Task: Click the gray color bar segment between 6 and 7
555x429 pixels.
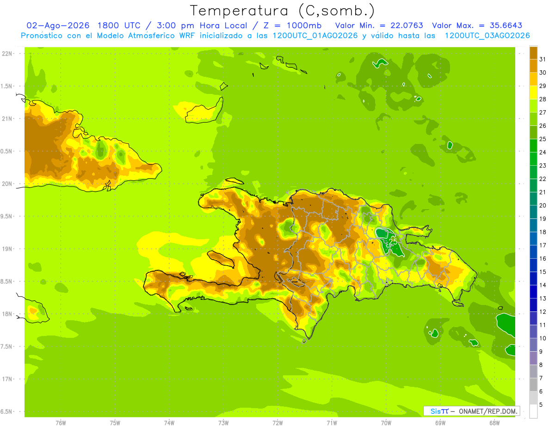Action: click(533, 385)
